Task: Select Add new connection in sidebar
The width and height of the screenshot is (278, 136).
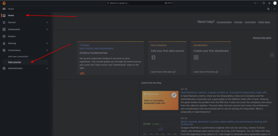Action: (x=18, y=57)
